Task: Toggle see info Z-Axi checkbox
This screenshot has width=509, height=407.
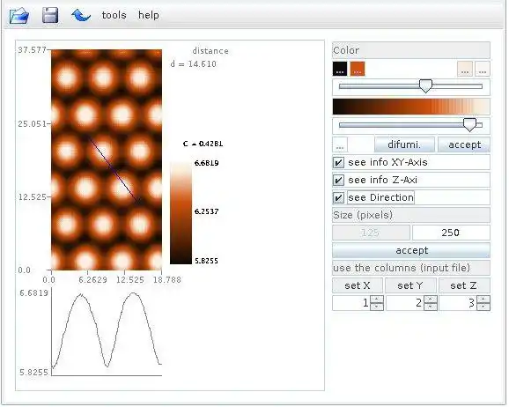Action: point(338,180)
